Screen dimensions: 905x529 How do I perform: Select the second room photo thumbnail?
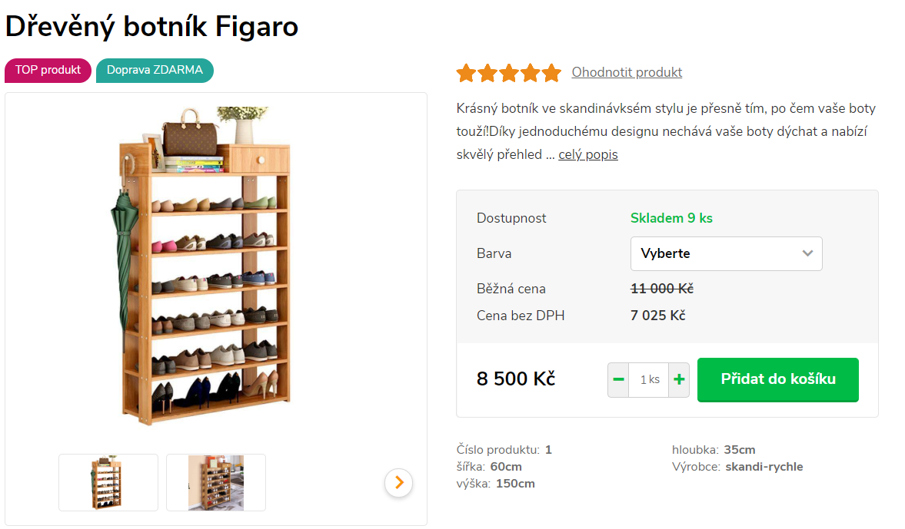click(216, 482)
